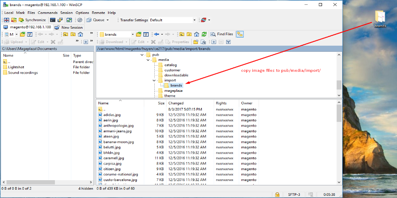Click the remote panel Back arrow
The height and width of the screenshot is (198, 397).
[156, 34]
